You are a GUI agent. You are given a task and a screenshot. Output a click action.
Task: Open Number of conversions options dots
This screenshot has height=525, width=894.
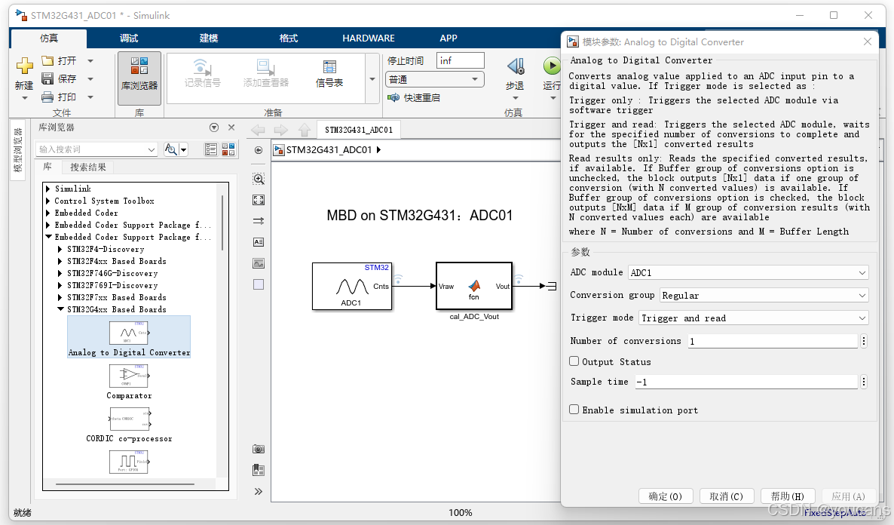(864, 341)
